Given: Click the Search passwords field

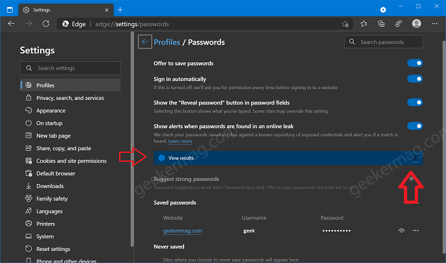Looking at the screenshot, I should [x=383, y=42].
